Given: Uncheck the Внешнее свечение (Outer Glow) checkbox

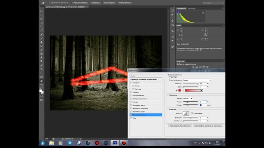Looking at the screenshot, I should (131, 115).
